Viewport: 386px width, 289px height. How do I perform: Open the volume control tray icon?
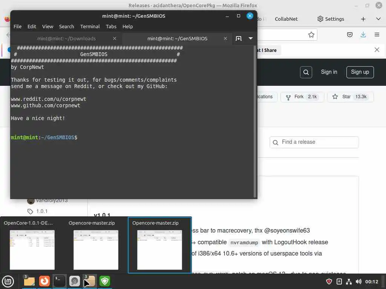tap(358, 281)
